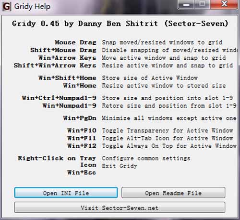Click the Win+Esc shortcut label

coord(82,172)
